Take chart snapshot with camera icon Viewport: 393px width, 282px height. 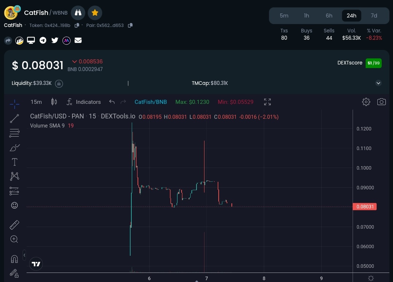pos(381,102)
